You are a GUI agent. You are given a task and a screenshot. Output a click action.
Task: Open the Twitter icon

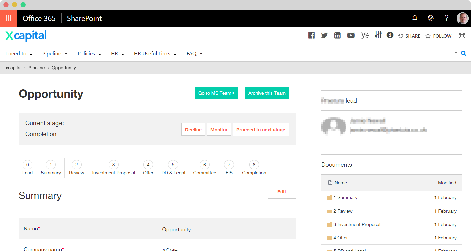coord(324,36)
